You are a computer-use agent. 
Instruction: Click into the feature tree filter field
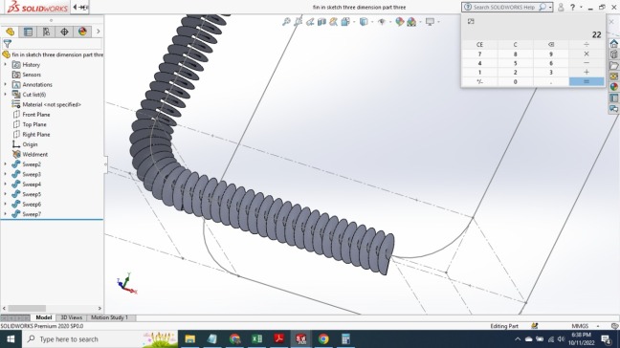tap(57, 43)
